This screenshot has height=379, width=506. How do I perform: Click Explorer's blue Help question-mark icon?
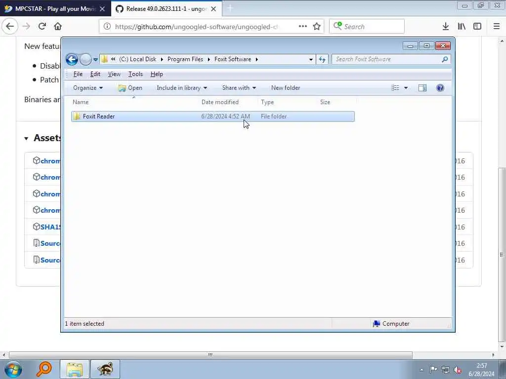[440, 88]
